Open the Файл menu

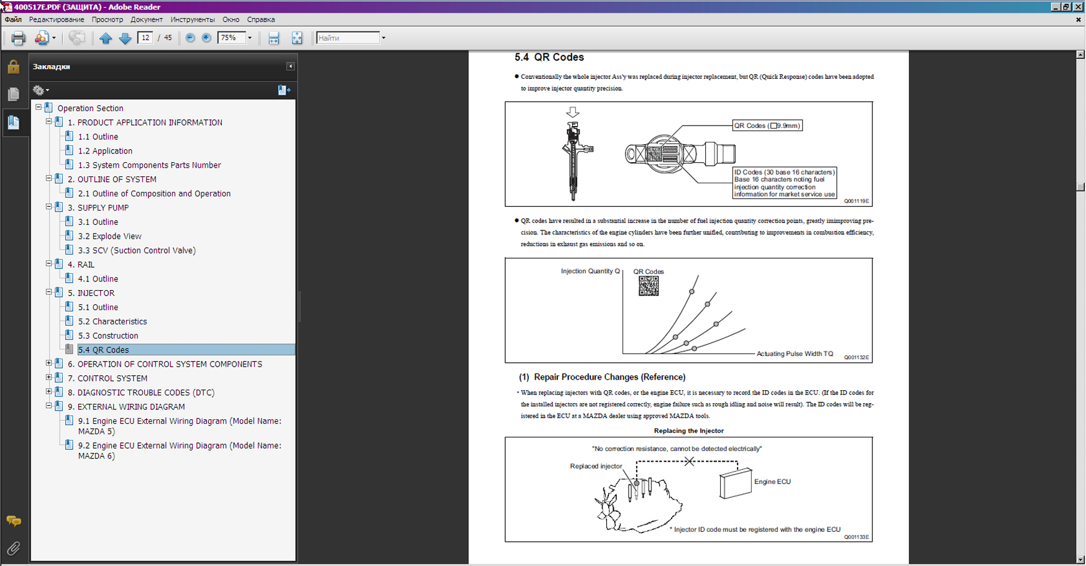tap(13, 20)
